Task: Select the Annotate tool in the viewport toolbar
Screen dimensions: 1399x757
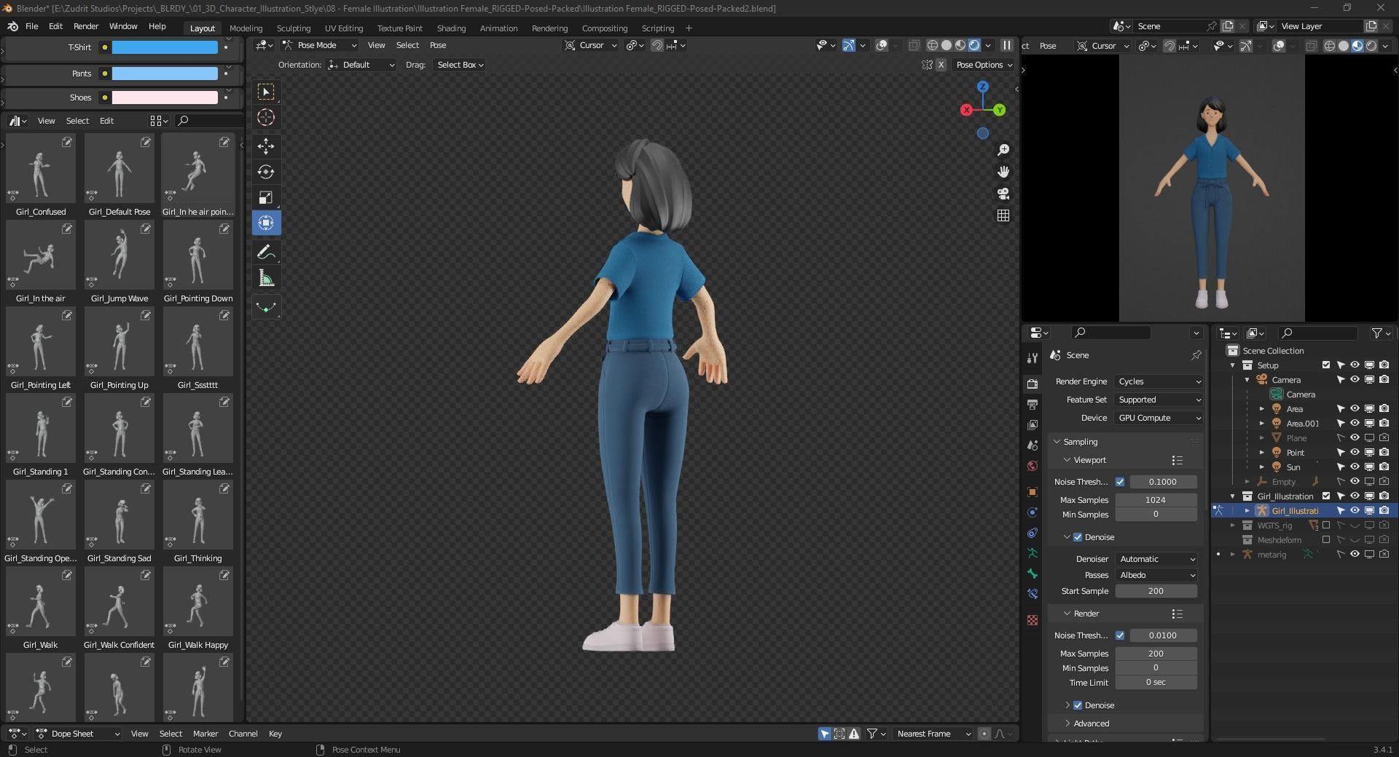Action: [x=266, y=252]
